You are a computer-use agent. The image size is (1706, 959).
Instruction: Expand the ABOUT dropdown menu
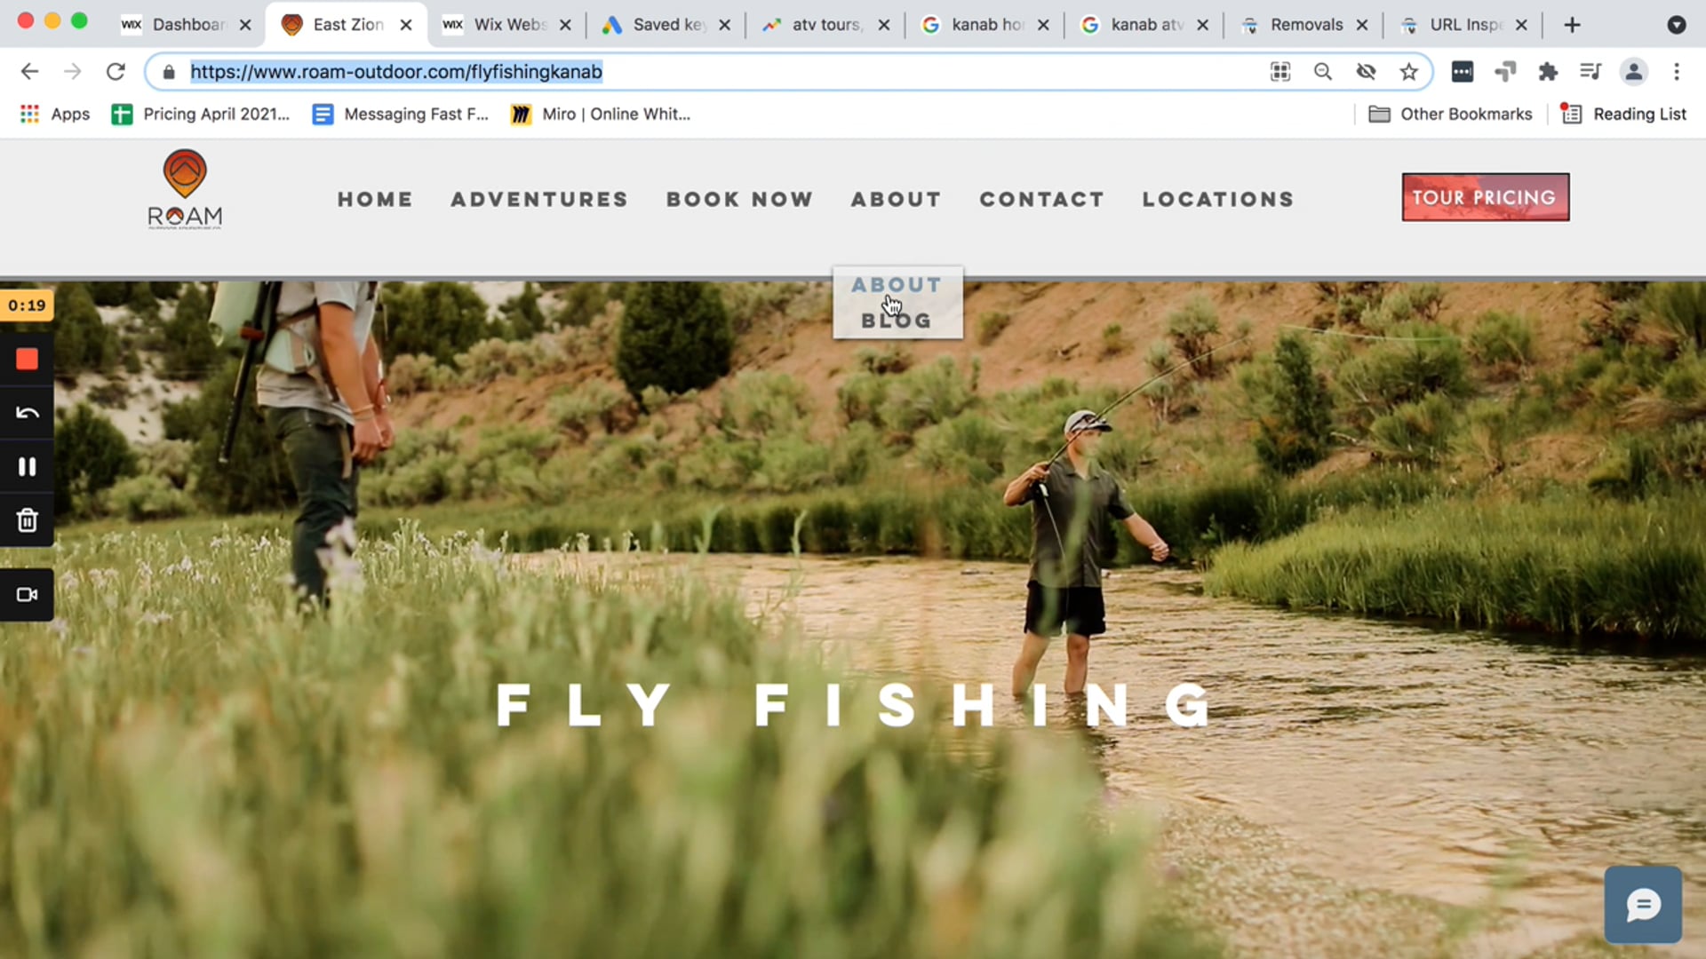click(x=897, y=199)
